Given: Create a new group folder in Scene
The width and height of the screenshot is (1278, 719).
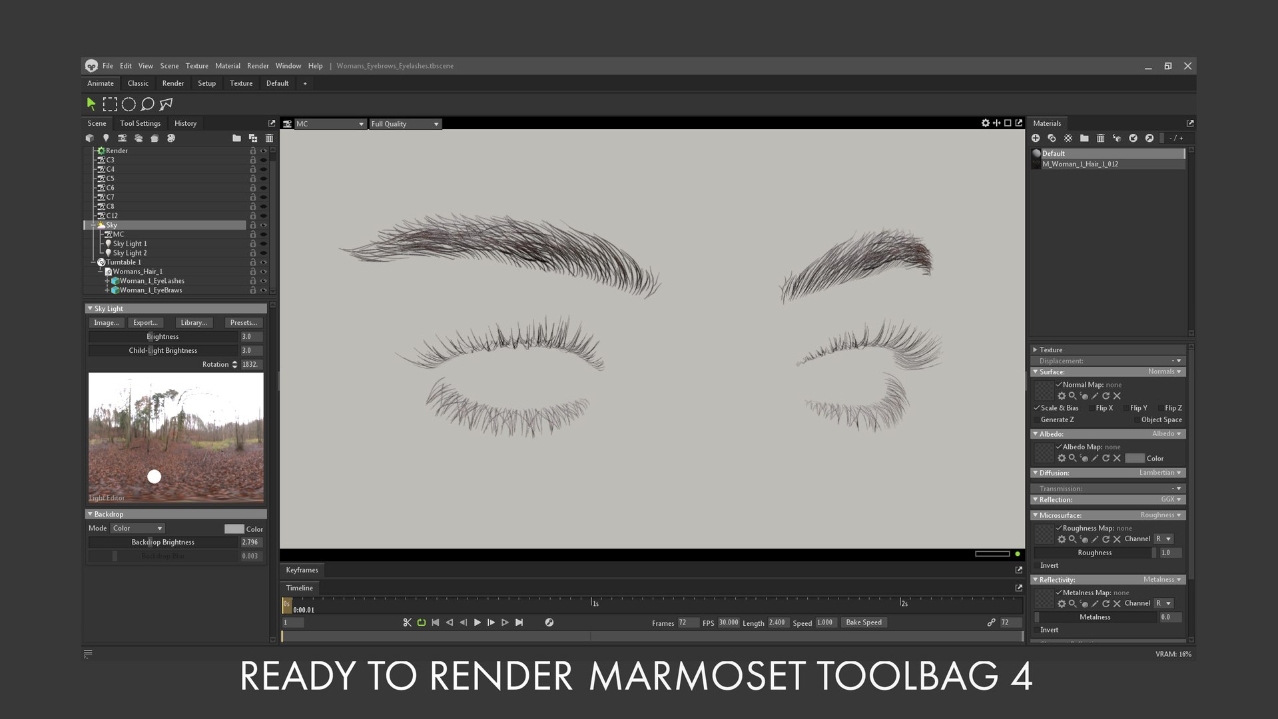Looking at the screenshot, I should (236, 138).
